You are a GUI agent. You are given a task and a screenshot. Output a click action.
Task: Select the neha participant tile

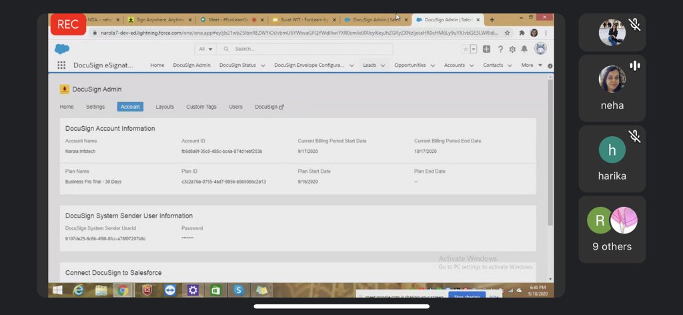(612, 88)
